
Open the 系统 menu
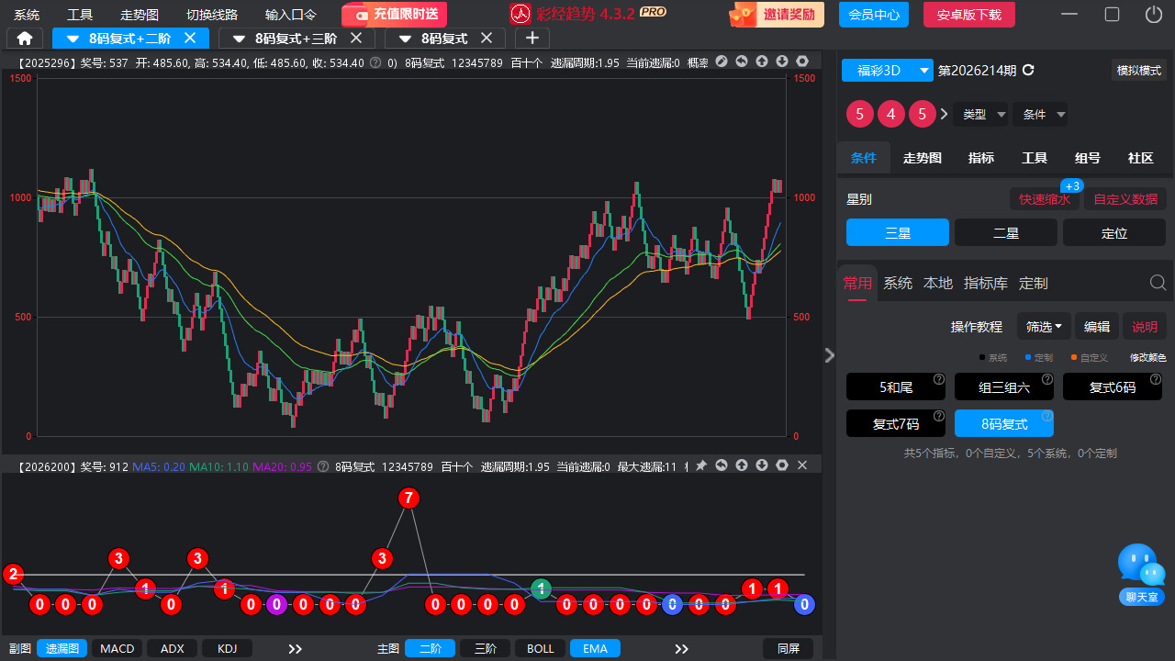pyautogui.click(x=27, y=15)
